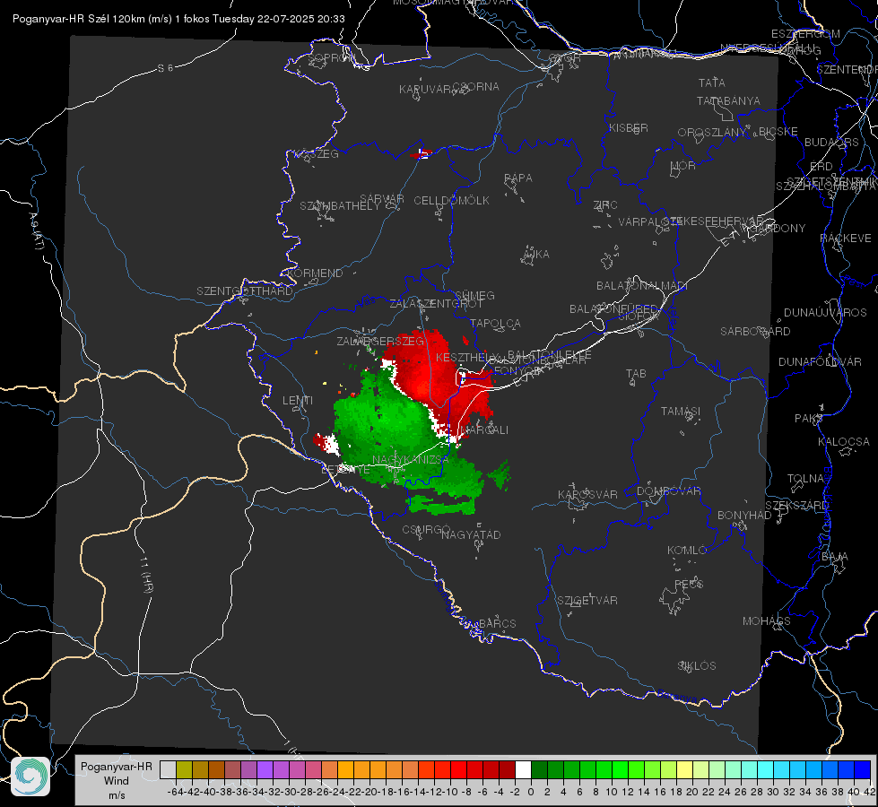Pick the dark green swatch between 0 and 2
The height and width of the screenshot is (807, 878).
539,769
